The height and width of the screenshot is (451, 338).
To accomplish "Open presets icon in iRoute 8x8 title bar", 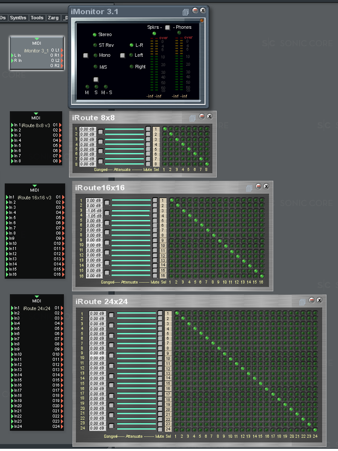I will tap(193, 118).
